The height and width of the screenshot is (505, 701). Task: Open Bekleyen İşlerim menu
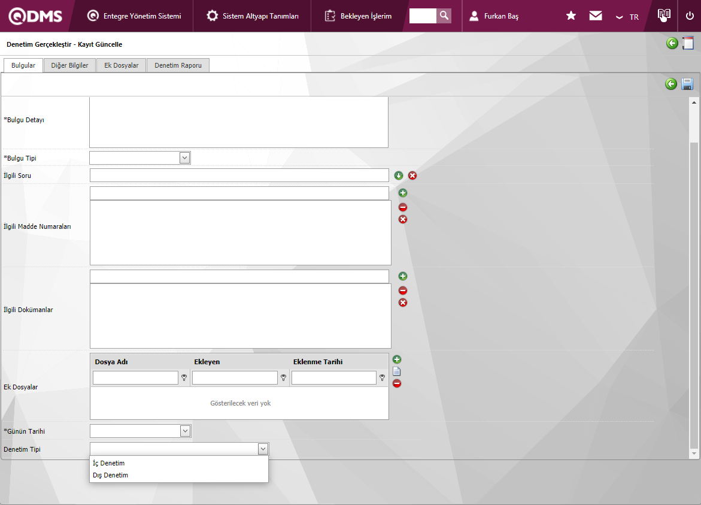(x=359, y=16)
